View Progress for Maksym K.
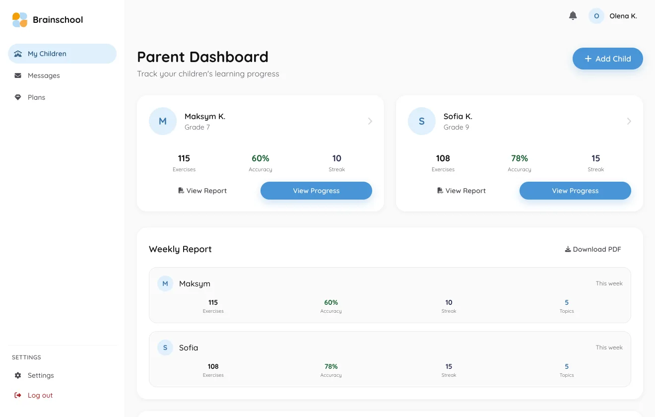Screen dimensions: 655x417 (316, 191)
